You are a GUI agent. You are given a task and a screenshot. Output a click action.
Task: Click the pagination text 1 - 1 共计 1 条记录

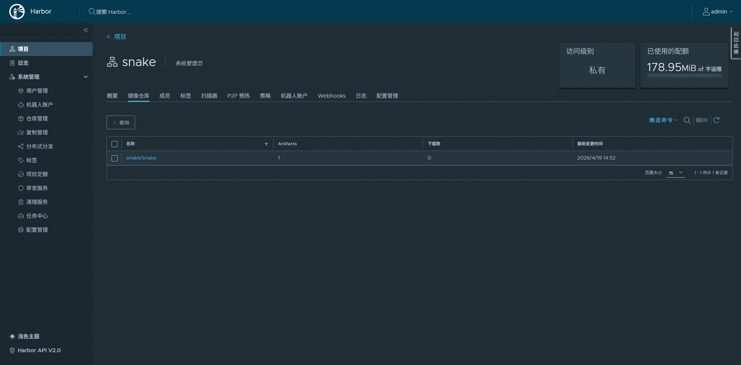[711, 173]
